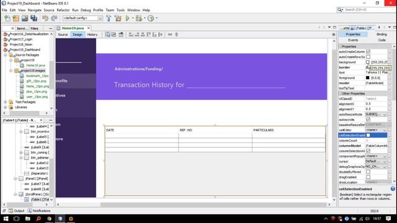This screenshot has width=397, height=223.
Task: Expand btn_coming node in Navigator
Action: (x=21, y=152)
